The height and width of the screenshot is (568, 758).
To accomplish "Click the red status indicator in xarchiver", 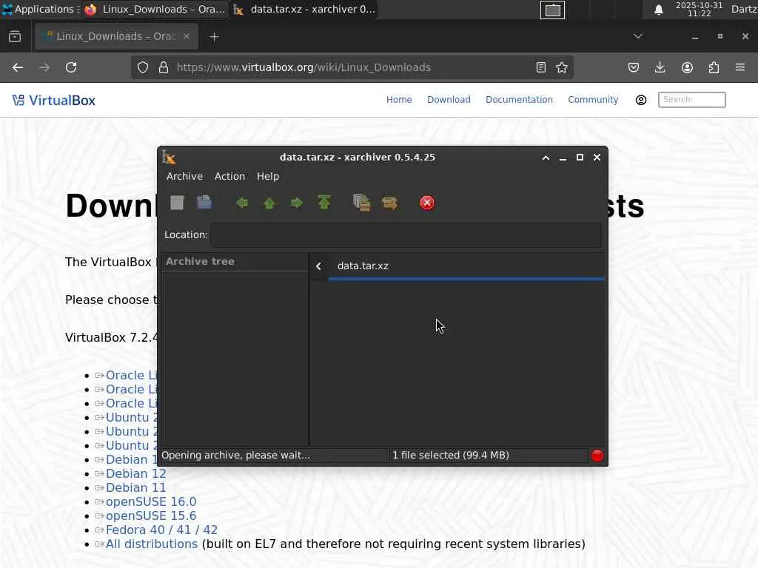I will (597, 456).
